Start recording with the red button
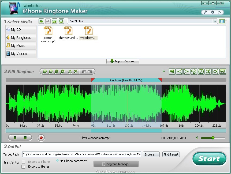The image size is (231, 174). tap(41, 138)
